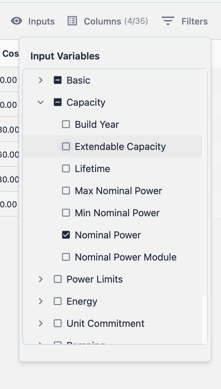221x389 pixels.
Task: Expand the Basic category
Action: point(40,80)
